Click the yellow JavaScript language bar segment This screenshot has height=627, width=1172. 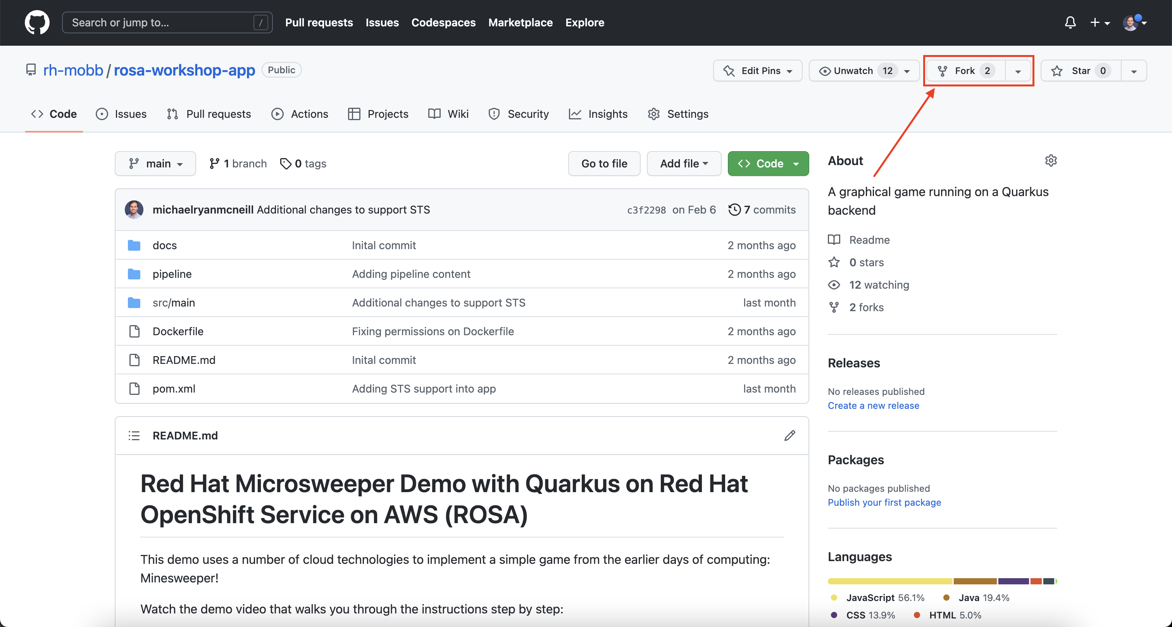click(890, 581)
